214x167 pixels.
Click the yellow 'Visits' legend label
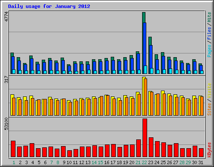point(209,91)
